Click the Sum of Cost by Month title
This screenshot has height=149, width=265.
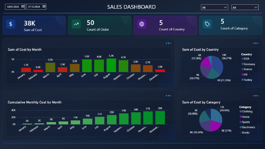pos(25,49)
